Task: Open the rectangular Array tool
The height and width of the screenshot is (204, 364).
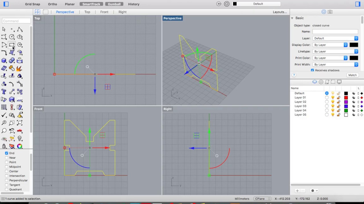Action: pos(4,107)
